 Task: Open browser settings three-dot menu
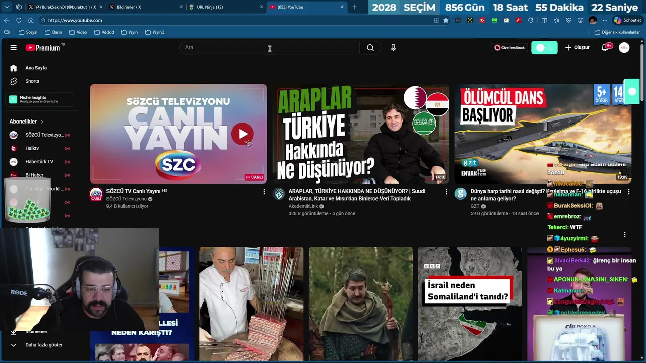[x=605, y=20]
